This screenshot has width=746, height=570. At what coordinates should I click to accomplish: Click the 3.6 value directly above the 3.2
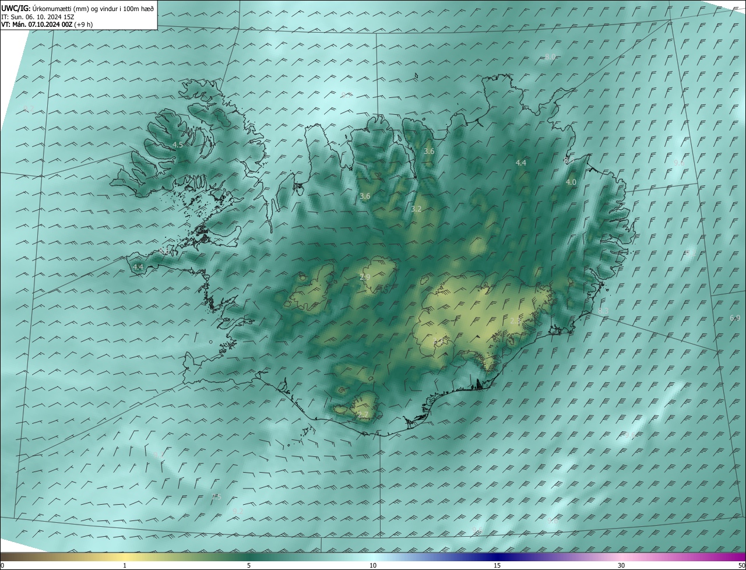(x=429, y=152)
